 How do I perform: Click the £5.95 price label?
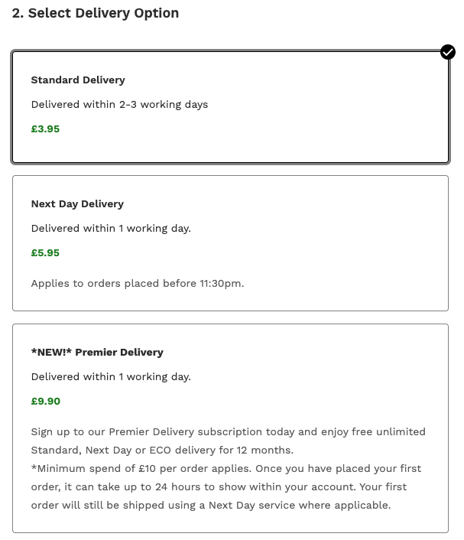[x=45, y=252]
